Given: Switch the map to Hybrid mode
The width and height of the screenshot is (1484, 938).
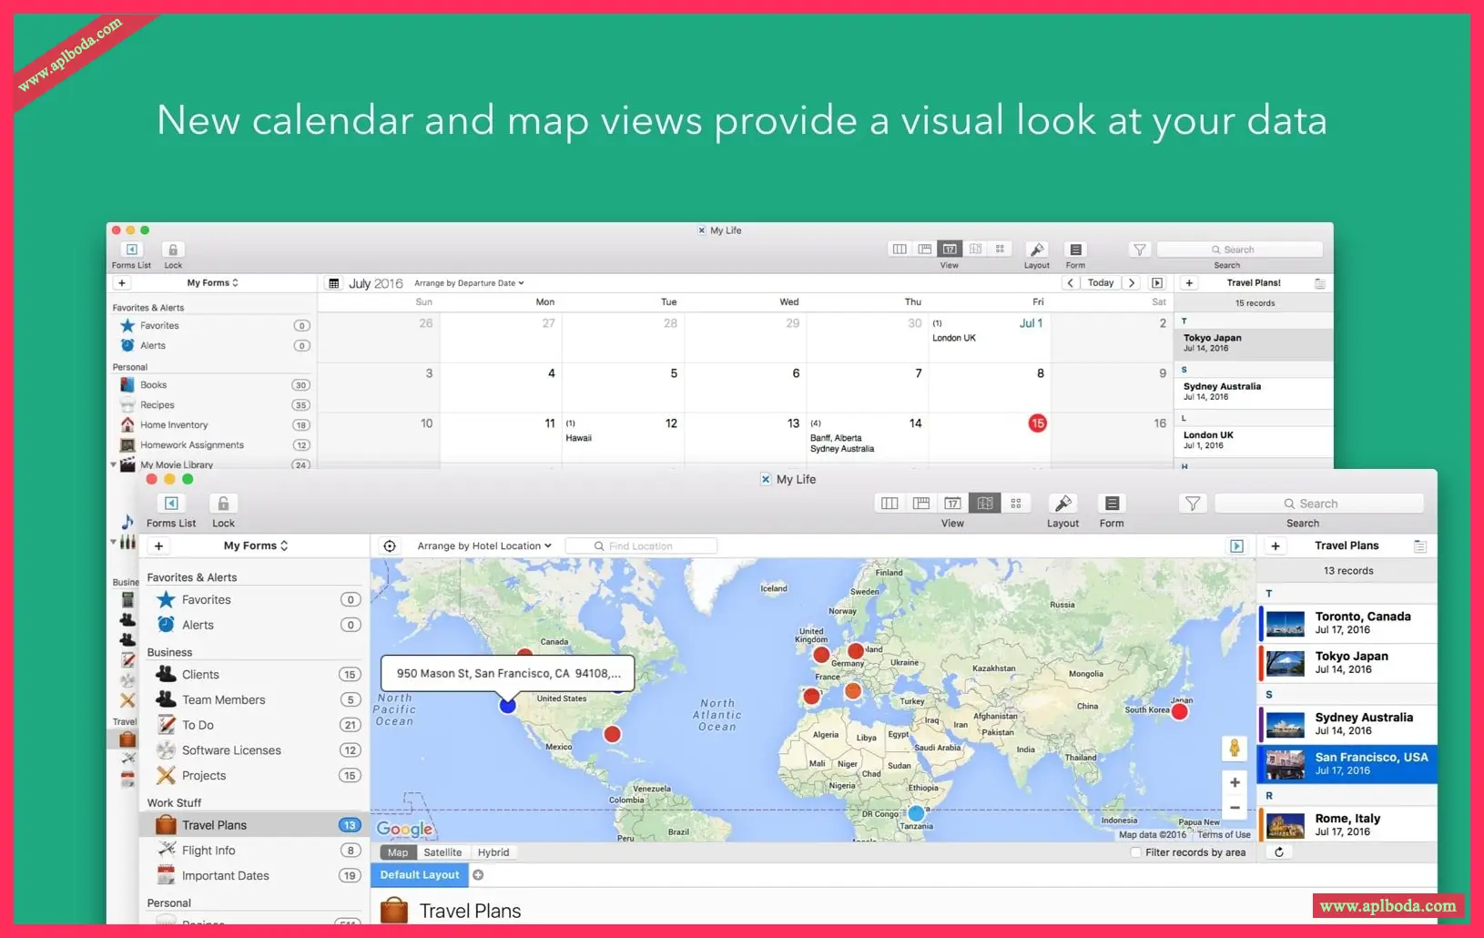Looking at the screenshot, I should click(493, 852).
